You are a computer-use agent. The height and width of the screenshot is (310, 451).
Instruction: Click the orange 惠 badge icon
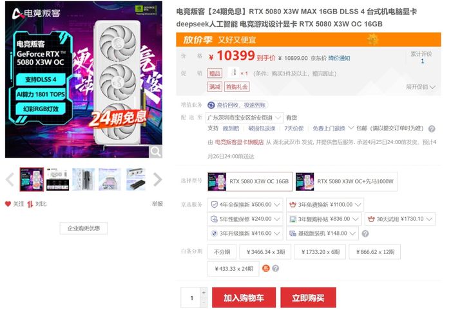pos(265,268)
